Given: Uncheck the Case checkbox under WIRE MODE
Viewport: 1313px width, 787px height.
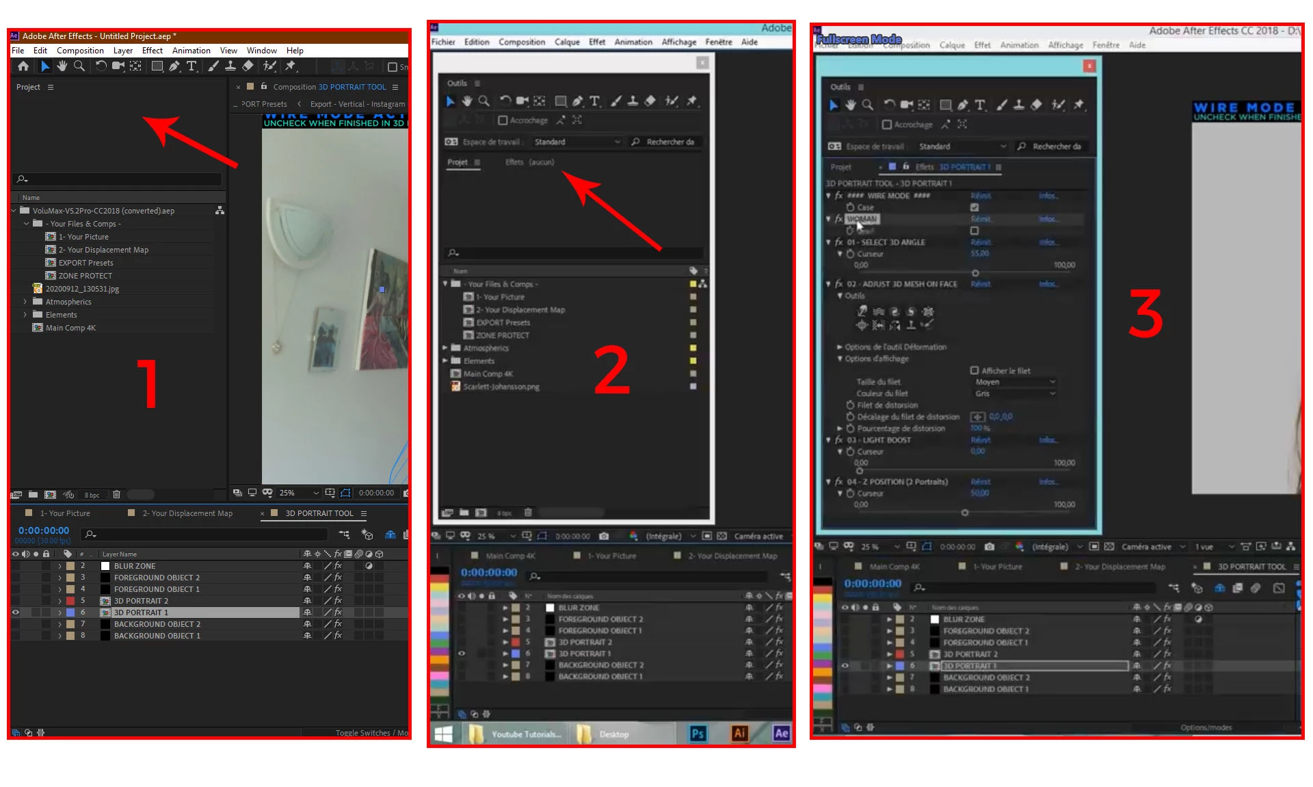Looking at the screenshot, I should pos(974,207).
